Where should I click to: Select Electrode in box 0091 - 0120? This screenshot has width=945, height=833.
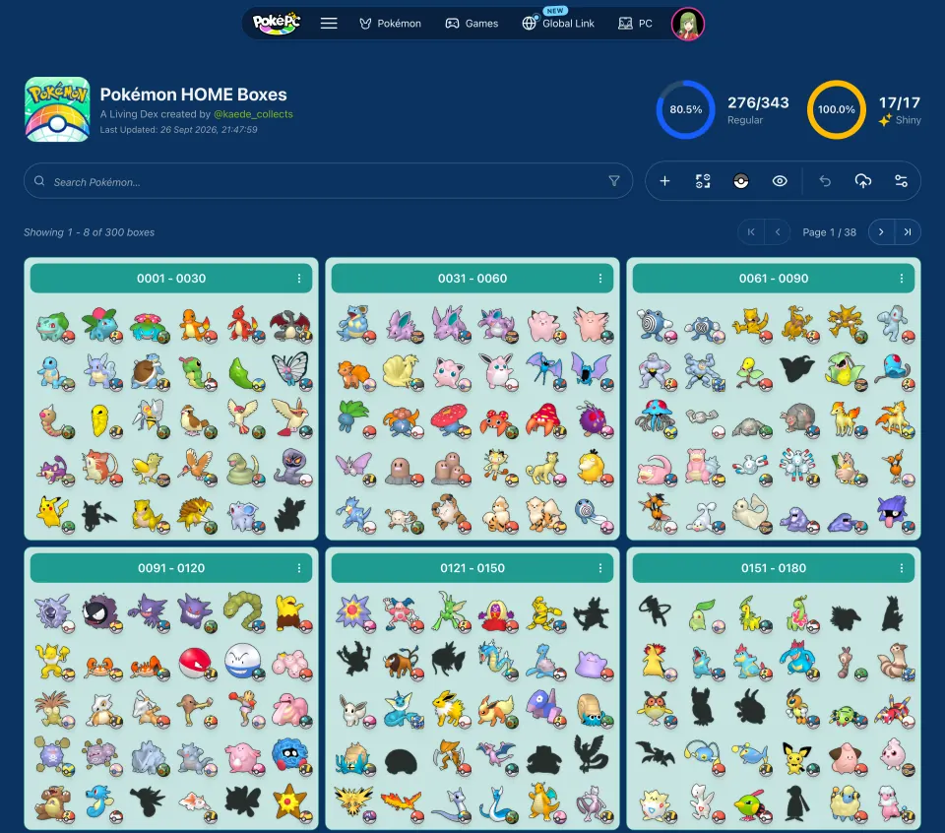point(243,662)
